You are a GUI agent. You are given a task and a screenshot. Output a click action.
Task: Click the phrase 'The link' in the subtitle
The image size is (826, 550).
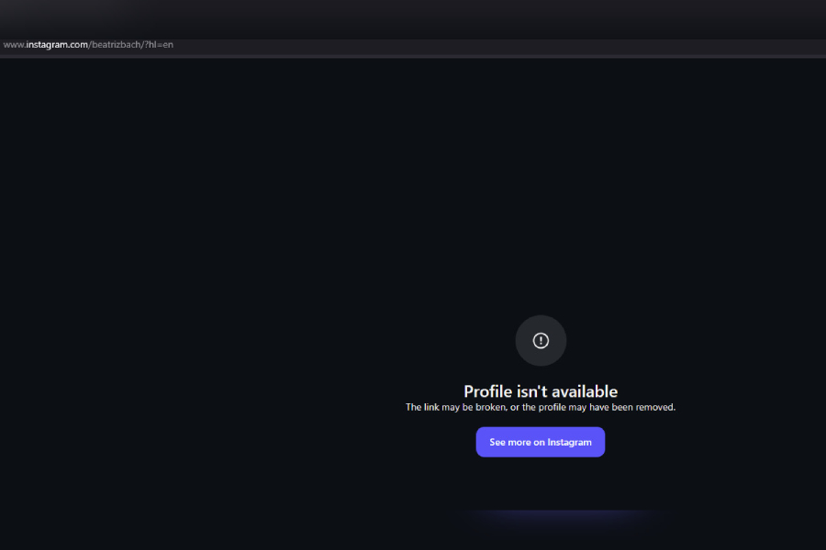point(422,407)
